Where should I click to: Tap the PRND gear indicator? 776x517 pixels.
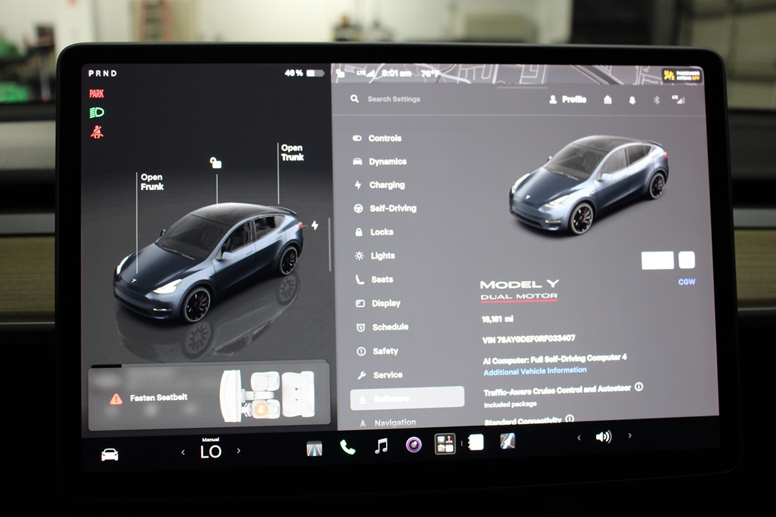(103, 74)
